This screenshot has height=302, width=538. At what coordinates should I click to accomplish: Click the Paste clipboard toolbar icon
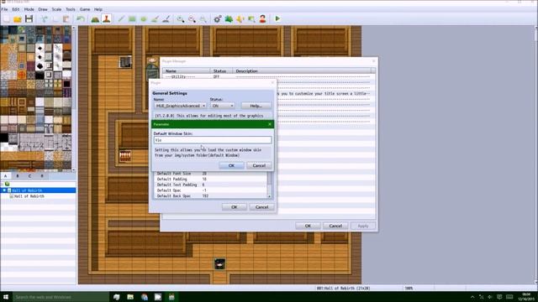click(x=66, y=18)
